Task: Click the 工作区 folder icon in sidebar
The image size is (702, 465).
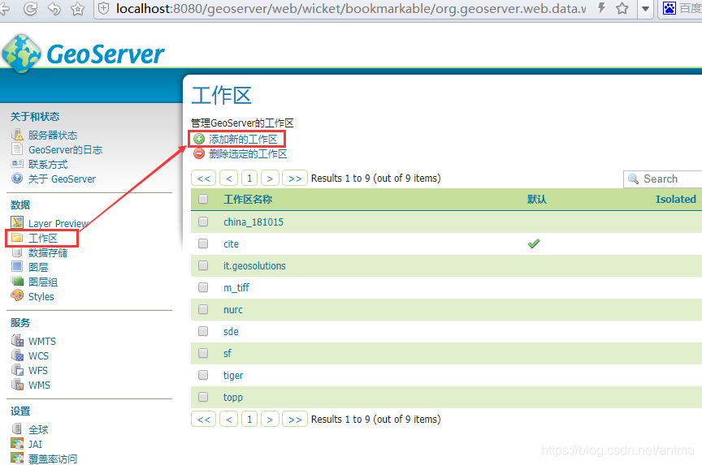Action: [17, 237]
